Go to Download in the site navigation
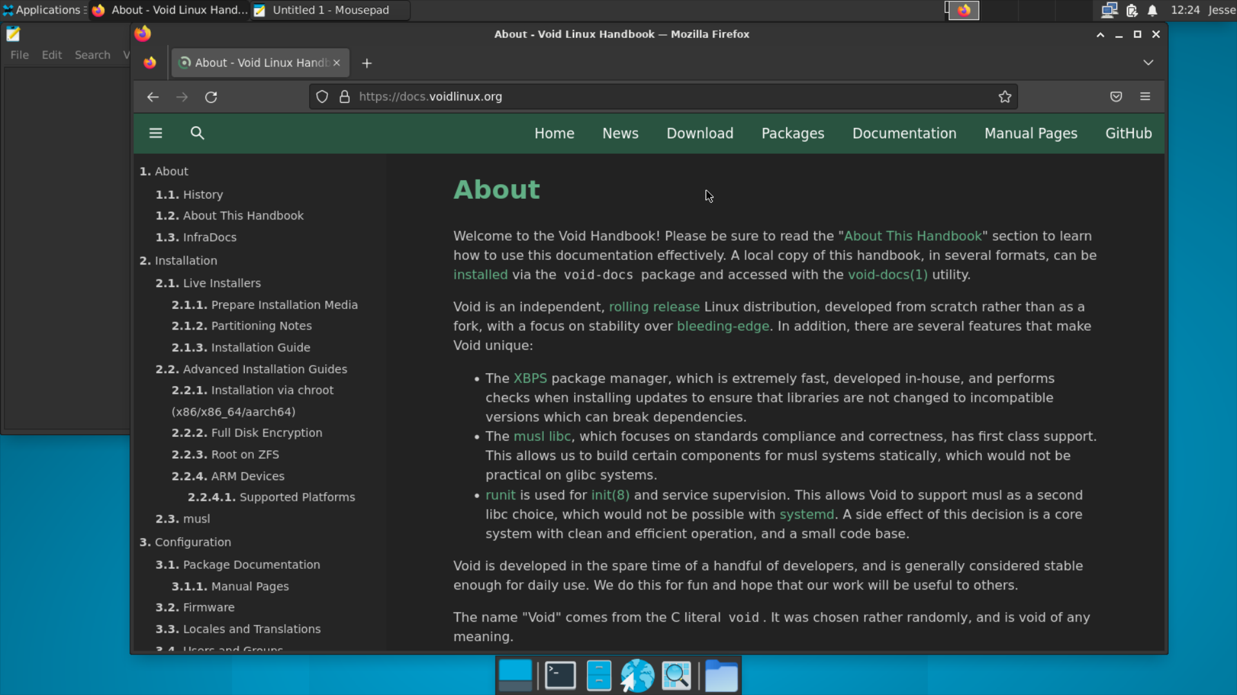Image resolution: width=1237 pixels, height=695 pixels. click(700, 133)
